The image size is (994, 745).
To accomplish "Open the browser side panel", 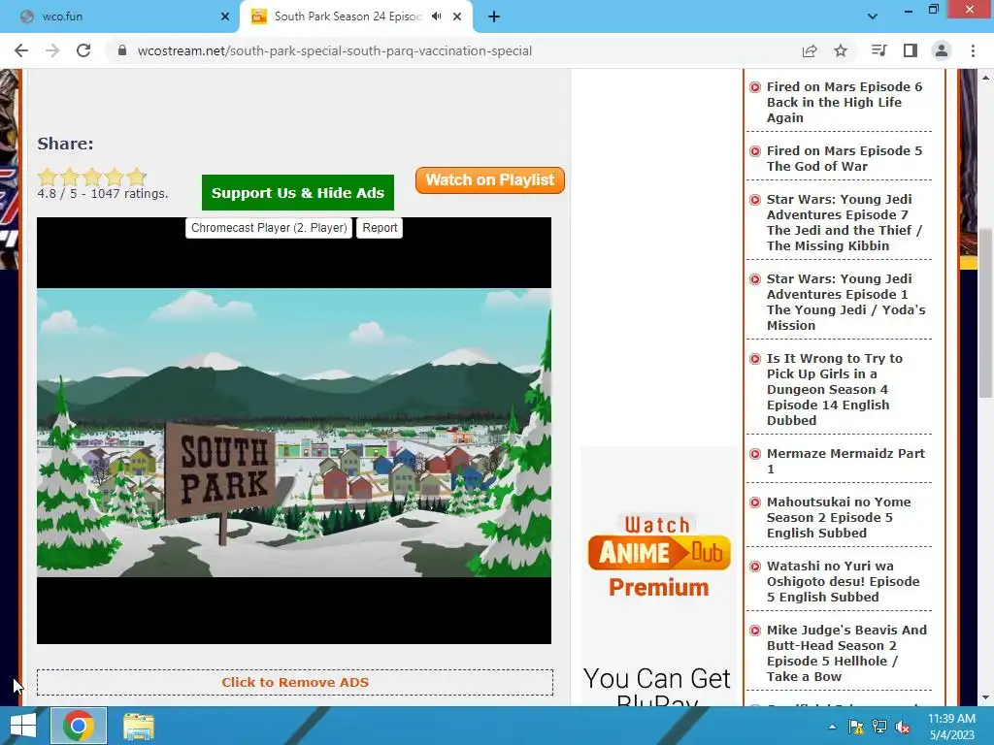I will point(911,50).
